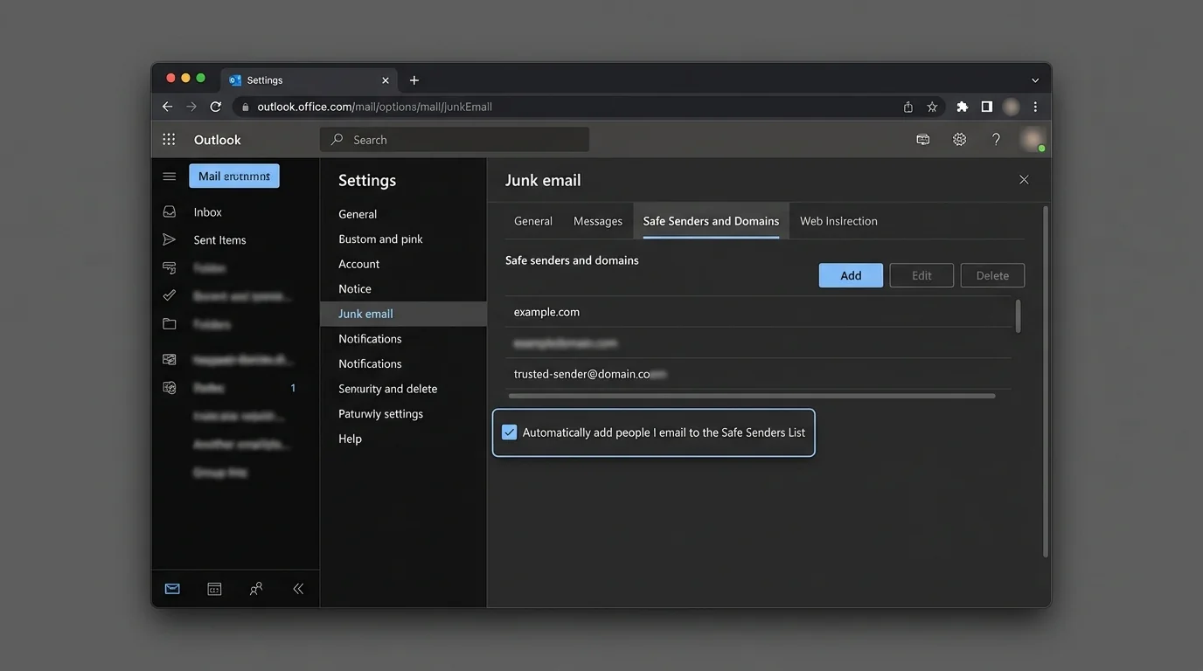Image resolution: width=1203 pixels, height=671 pixels.
Task: Open the Junk email settings entry
Action: tap(365, 313)
